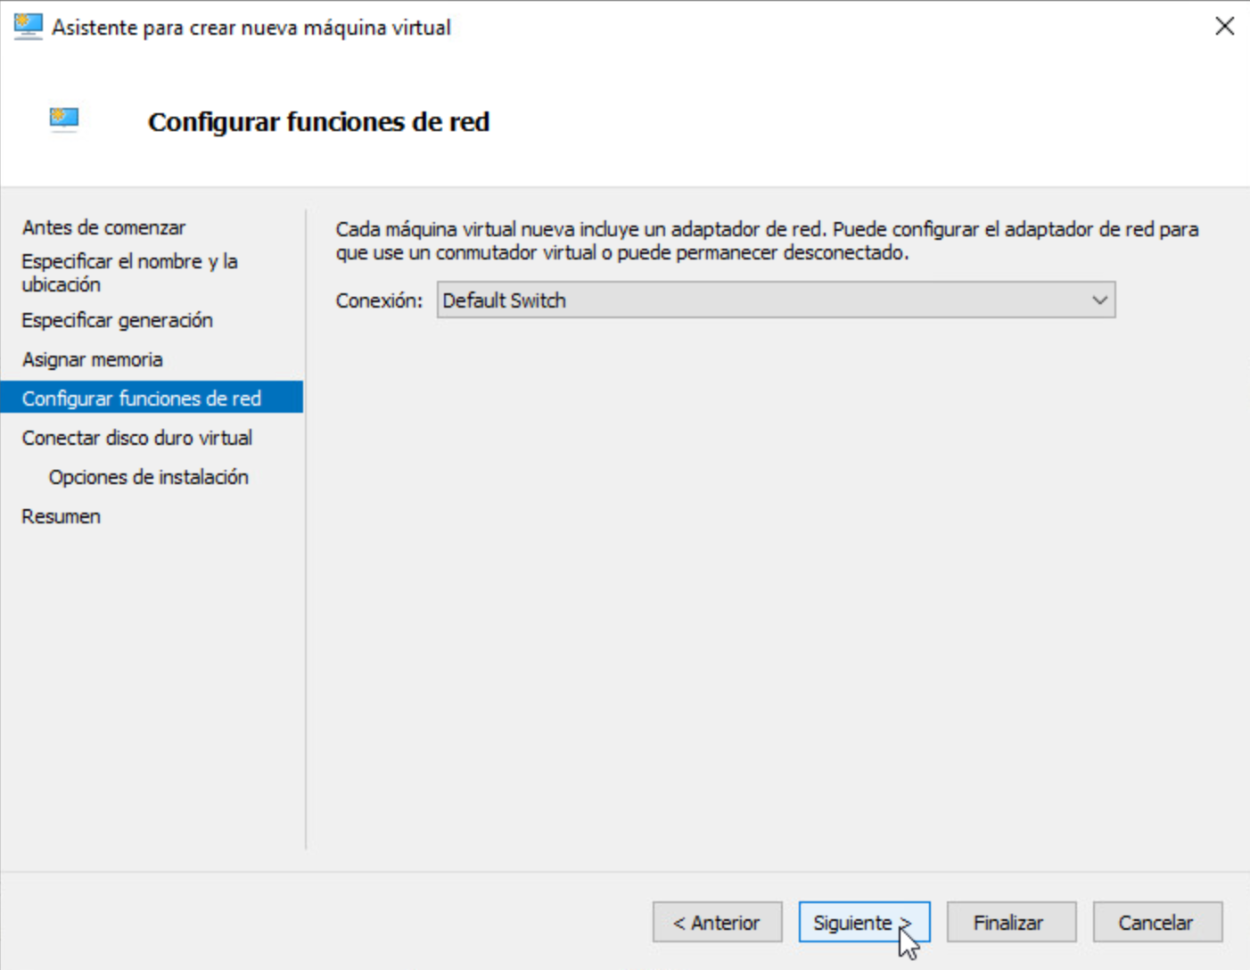The height and width of the screenshot is (970, 1250).
Task: Open the 'Especificar generación' step
Action: click(x=117, y=320)
